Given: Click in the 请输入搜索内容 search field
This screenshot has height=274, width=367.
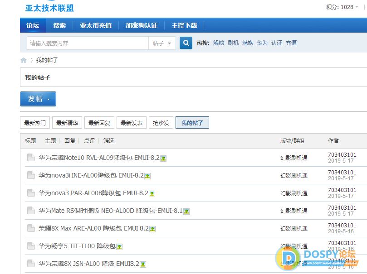Looking at the screenshot, I should tap(88, 43).
